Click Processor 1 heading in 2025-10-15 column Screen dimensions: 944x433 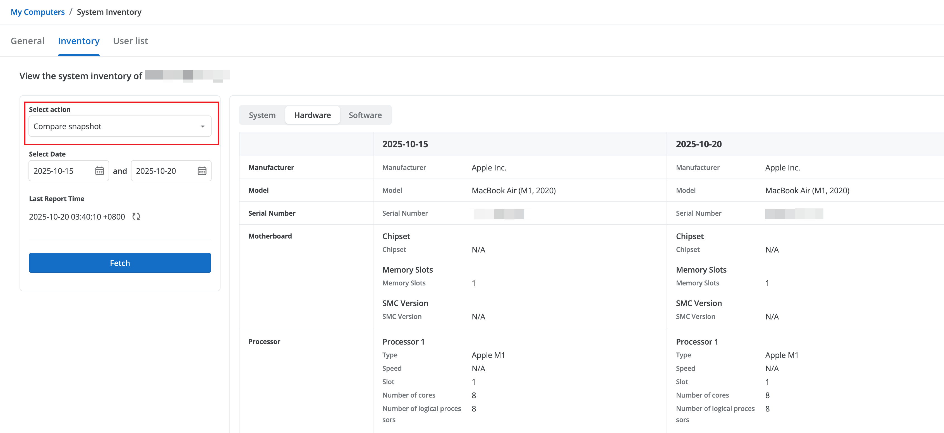click(403, 342)
